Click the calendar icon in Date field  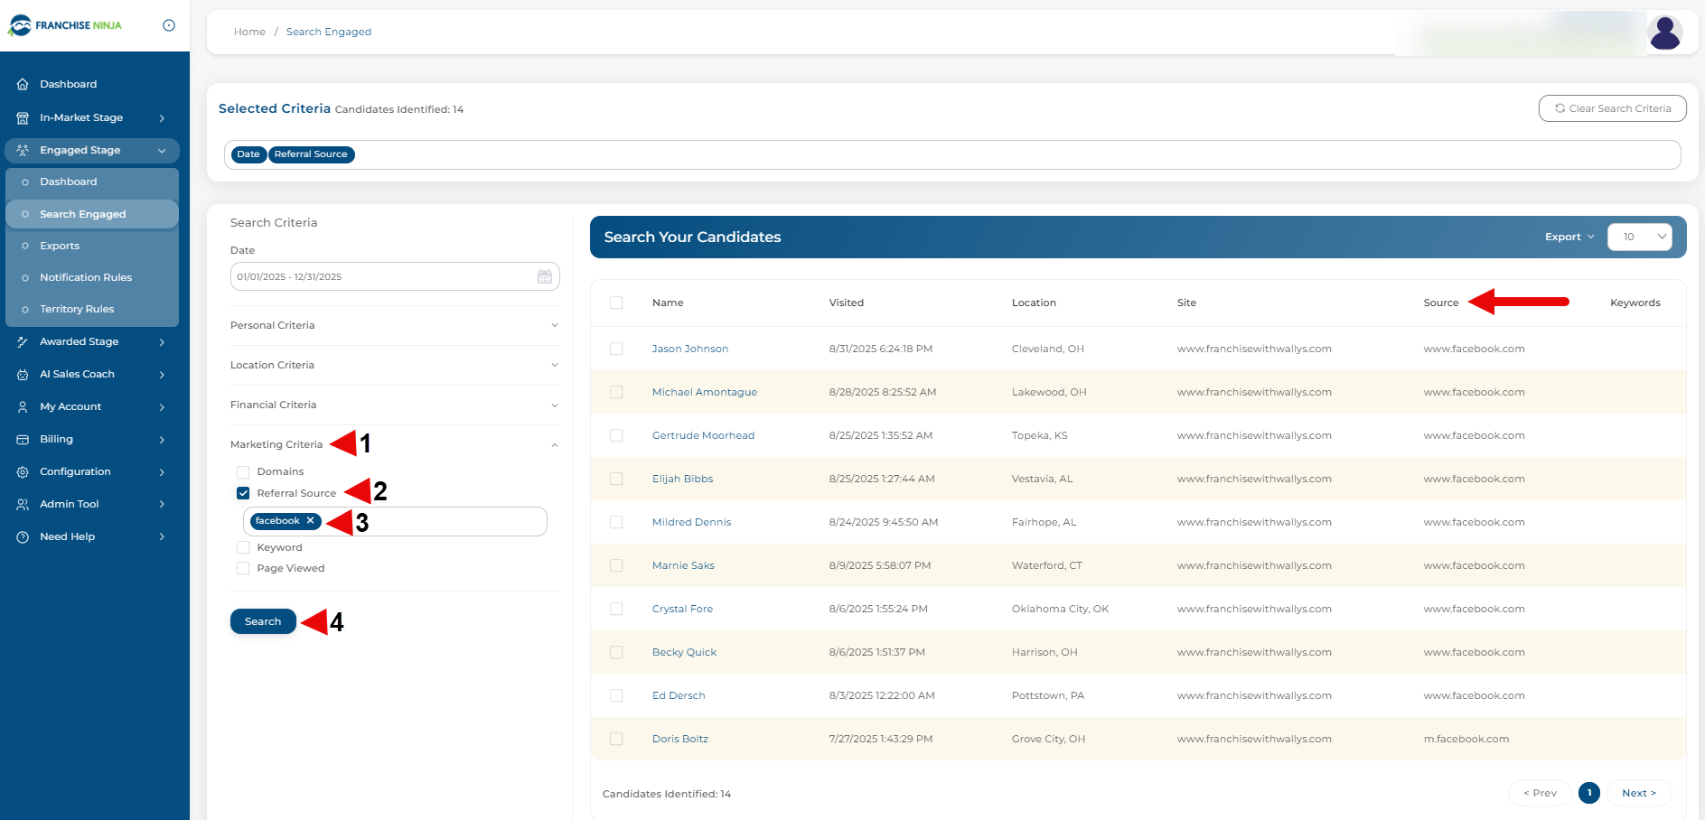click(x=545, y=276)
